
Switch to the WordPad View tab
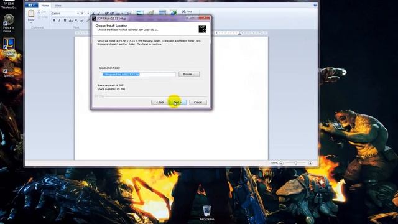tap(58, 6)
